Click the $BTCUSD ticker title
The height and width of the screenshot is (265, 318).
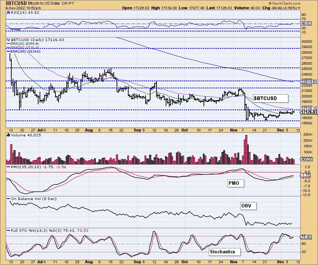tap(16, 3)
